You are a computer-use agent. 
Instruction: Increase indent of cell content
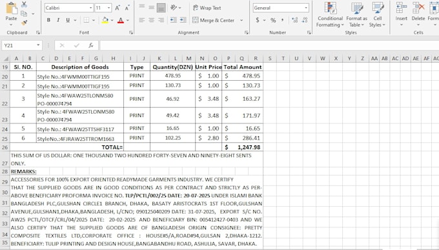pyautogui.click(x=183, y=20)
